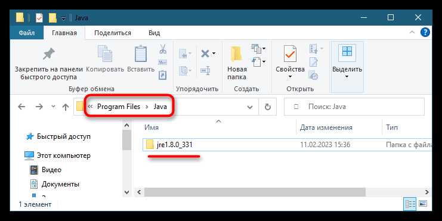Image resolution: width=442 pixels, height=221 pixels.
Task: Click the horizontal scrollbar in file list
Action: [255, 192]
